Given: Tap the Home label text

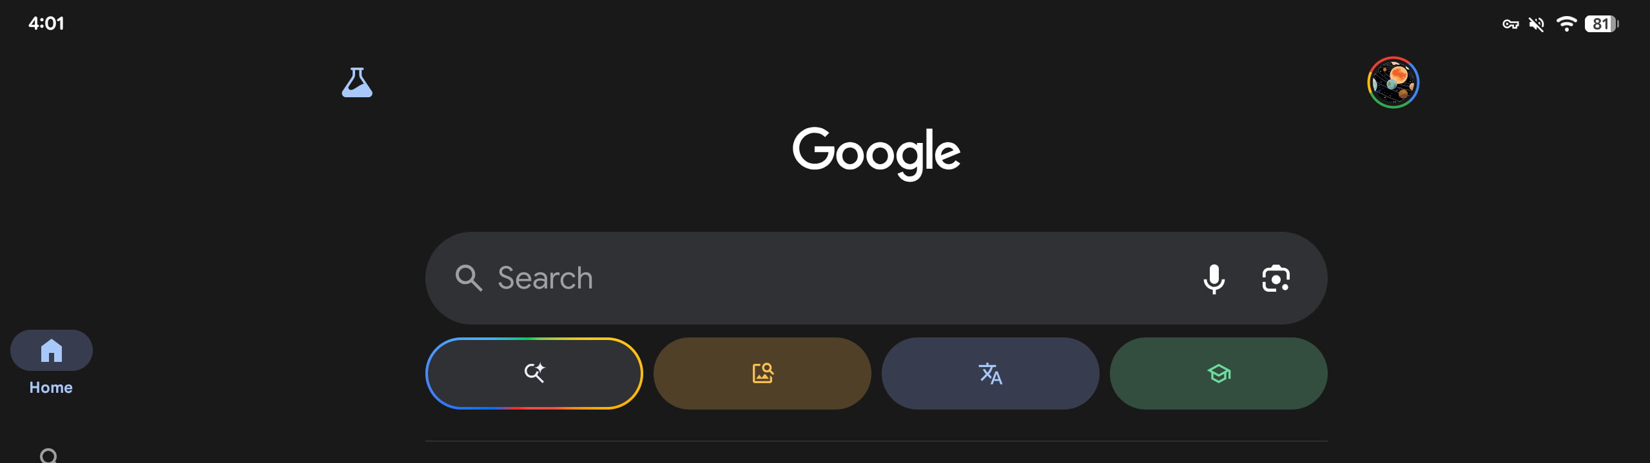Looking at the screenshot, I should coord(51,388).
